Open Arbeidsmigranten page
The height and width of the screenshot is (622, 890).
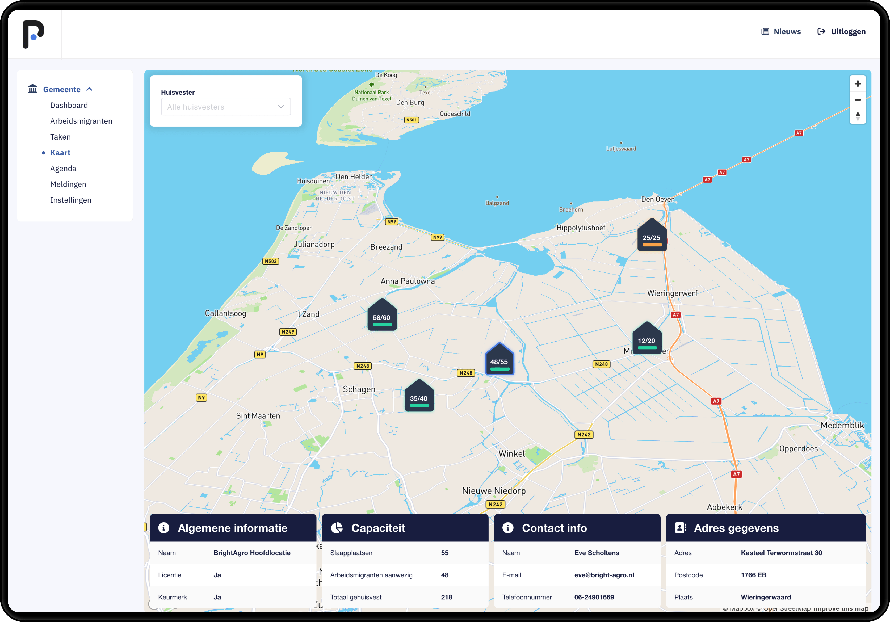tap(81, 121)
